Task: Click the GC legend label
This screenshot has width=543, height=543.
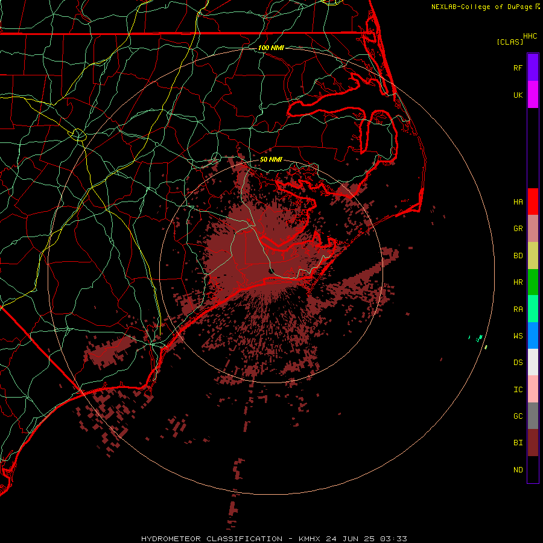Action: [518, 416]
